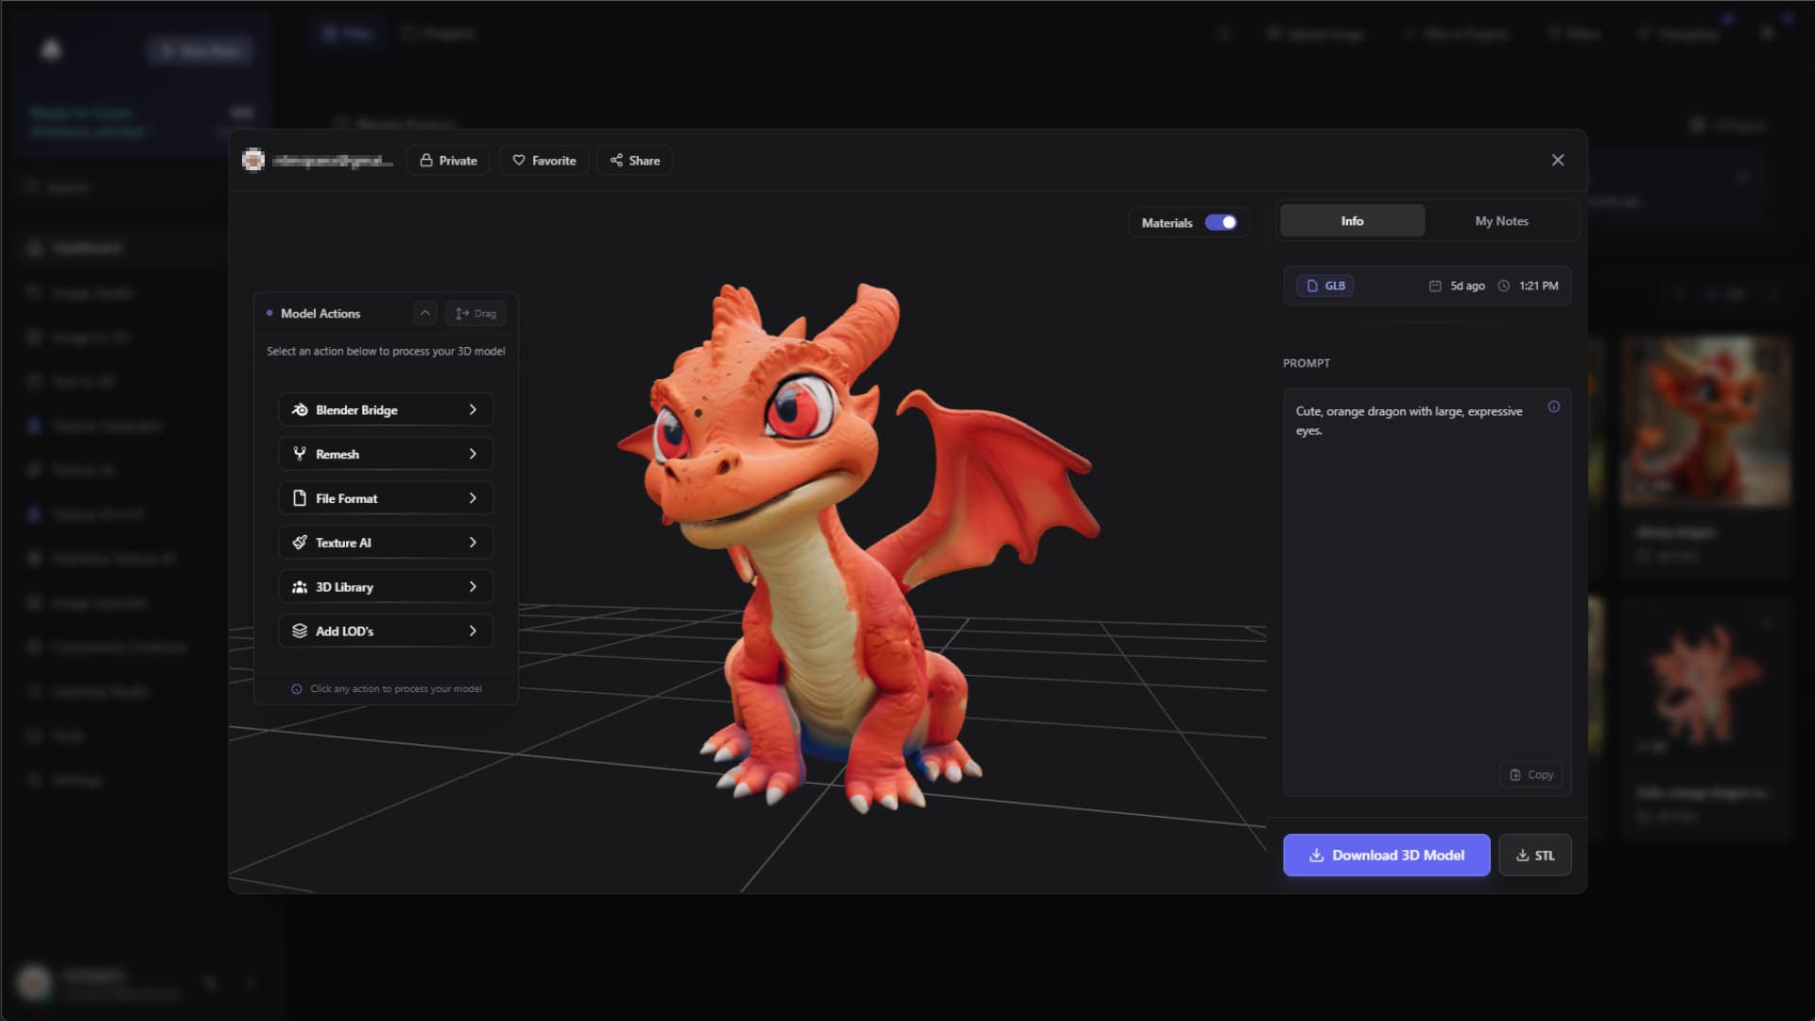
Task: Close the model viewer dialog
Action: [x=1558, y=161]
